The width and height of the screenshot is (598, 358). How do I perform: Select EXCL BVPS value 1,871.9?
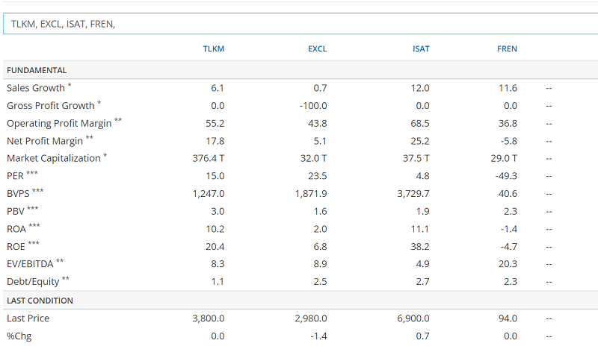311,194
